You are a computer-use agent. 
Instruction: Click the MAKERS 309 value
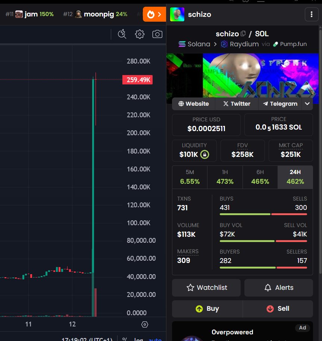point(184,260)
